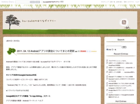Focus the sidebar Search text box
Image resolution: width=140 pixels, height=104 pixels.
pyautogui.click(x=114, y=47)
